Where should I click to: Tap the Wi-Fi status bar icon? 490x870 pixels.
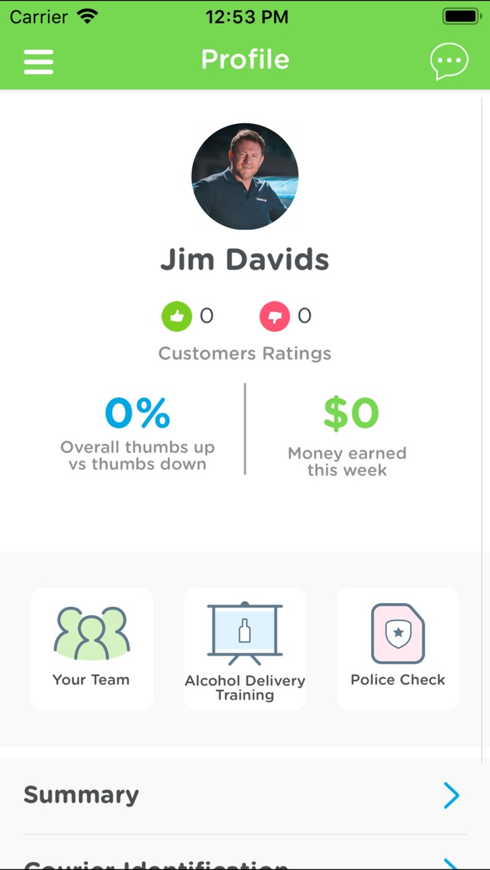[x=88, y=16]
